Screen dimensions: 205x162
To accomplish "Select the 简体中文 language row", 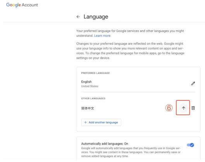I will coord(138,108).
